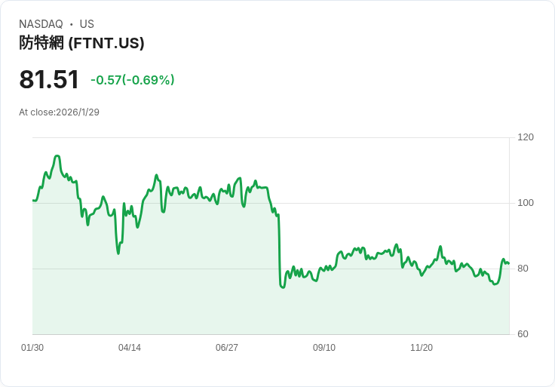
Task: Click the leftmost start of the price line
Action: [x=33, y=201]
